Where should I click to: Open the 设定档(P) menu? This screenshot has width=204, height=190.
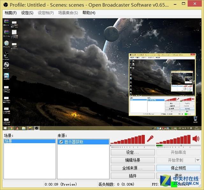(46, 13)
